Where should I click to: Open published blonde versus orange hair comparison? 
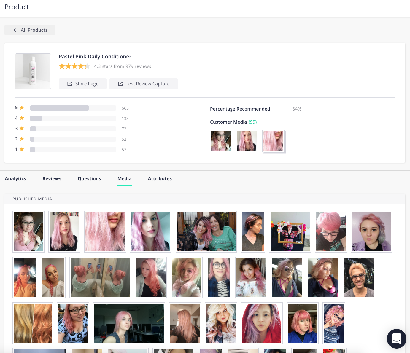pos(33,323)
